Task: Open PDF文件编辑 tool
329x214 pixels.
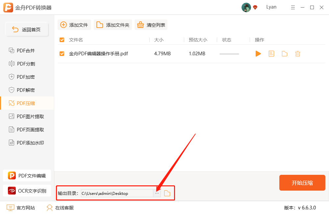Action: (x=27, y=175)
